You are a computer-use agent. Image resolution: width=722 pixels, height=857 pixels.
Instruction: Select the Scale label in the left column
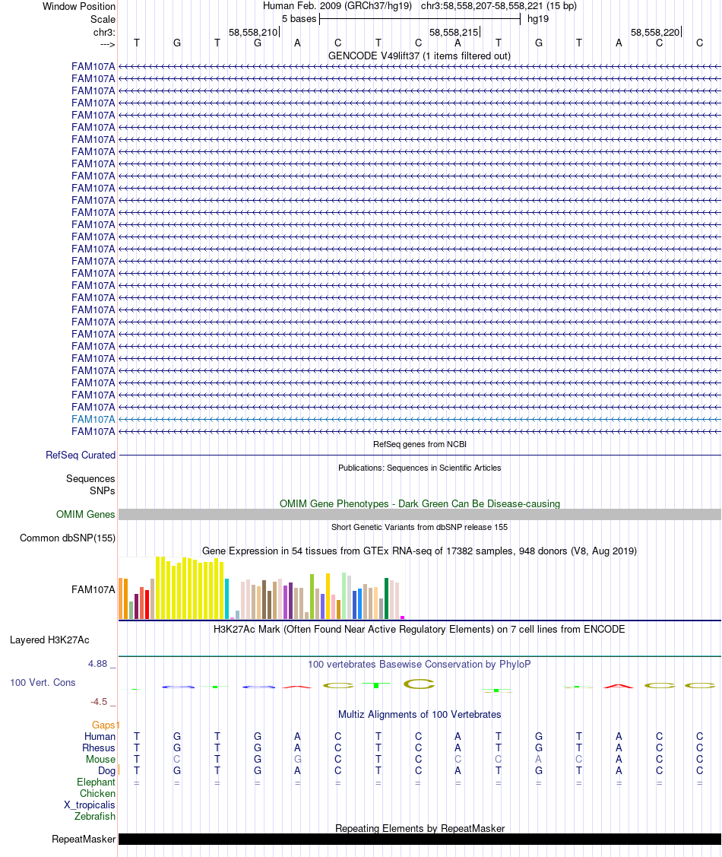[x=103, y=19]
